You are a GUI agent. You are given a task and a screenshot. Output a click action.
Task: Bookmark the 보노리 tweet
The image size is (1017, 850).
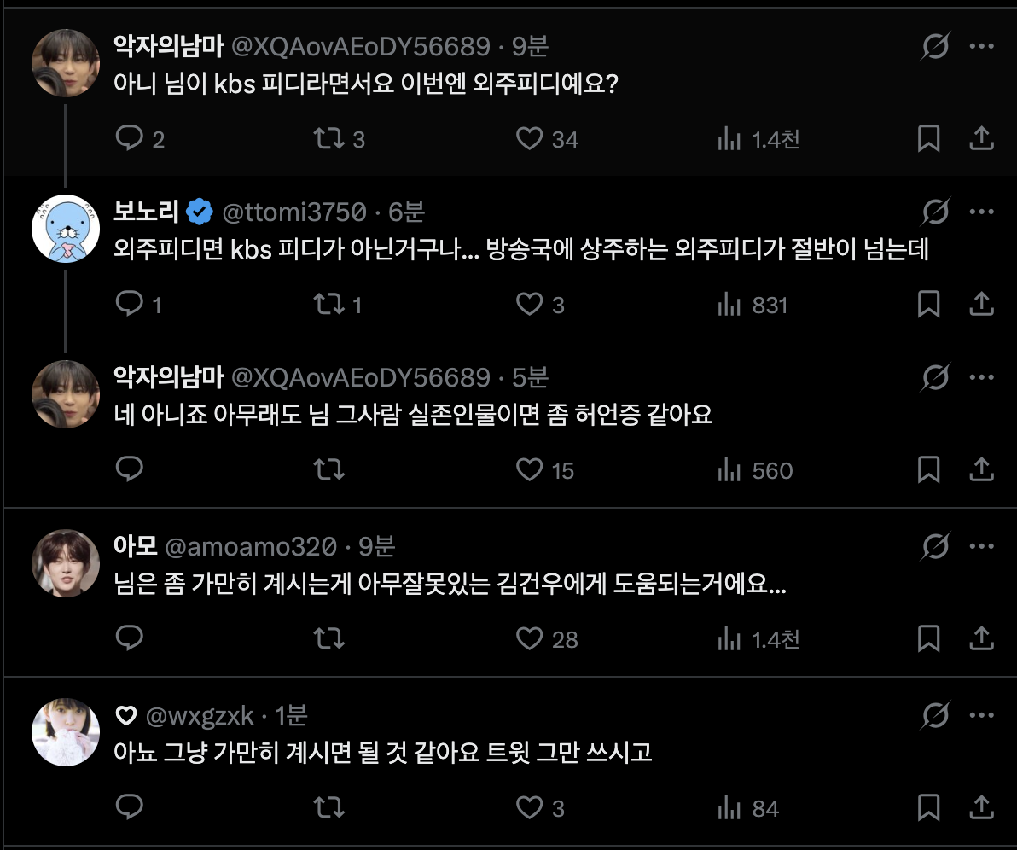click(x=928, y=305)
